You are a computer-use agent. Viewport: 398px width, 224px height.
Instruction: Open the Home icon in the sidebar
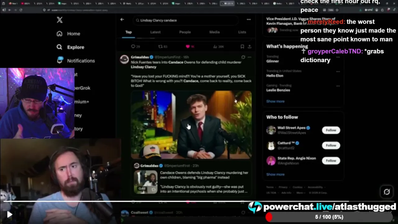click(59, 34)
